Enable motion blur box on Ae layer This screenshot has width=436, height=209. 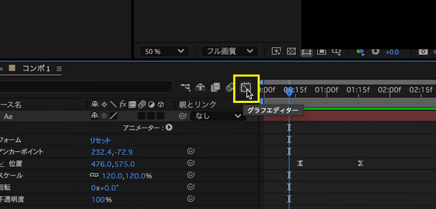tap(142, 116)
